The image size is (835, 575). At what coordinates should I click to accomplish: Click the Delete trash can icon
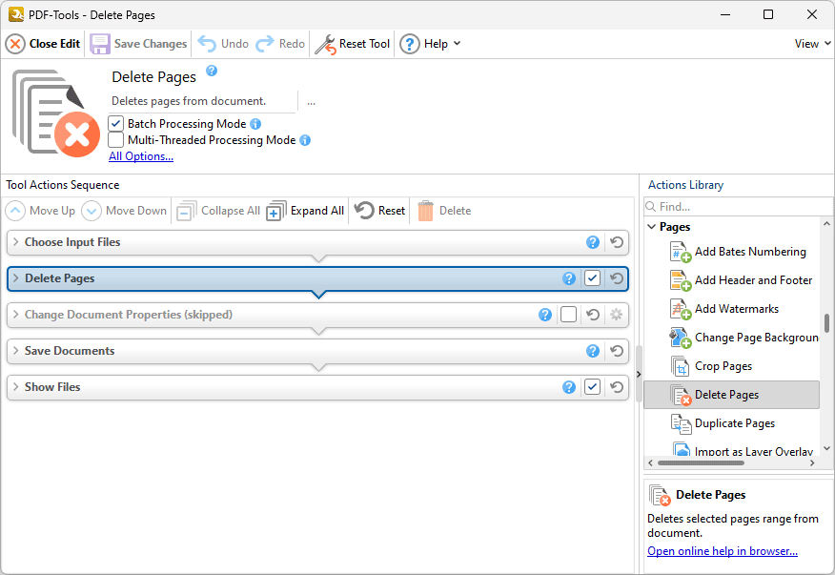[425, 211]
